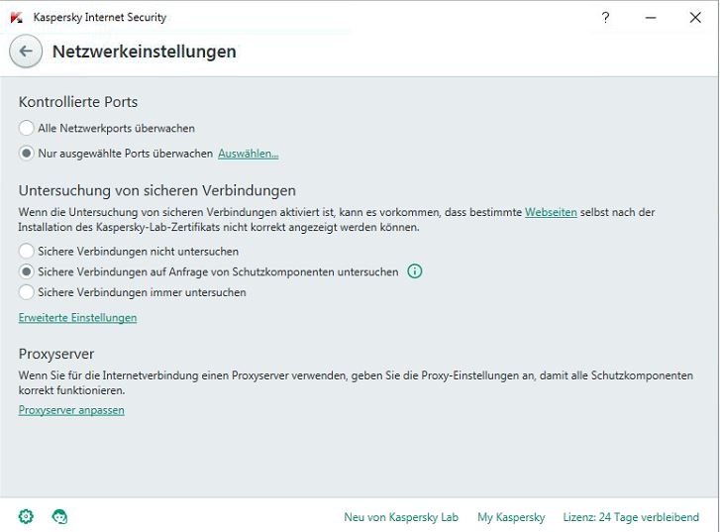
Task: Click Proxyserver anpassen link
Action: point(71,410)
